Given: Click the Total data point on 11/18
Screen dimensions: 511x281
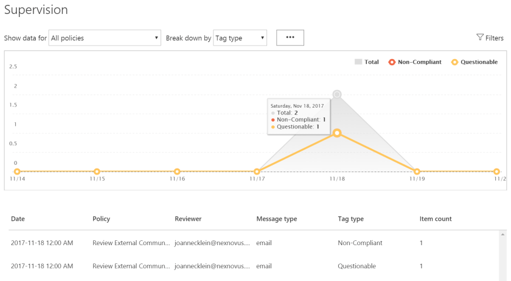Looking at the screenshot, I should (x=337, y=94).
